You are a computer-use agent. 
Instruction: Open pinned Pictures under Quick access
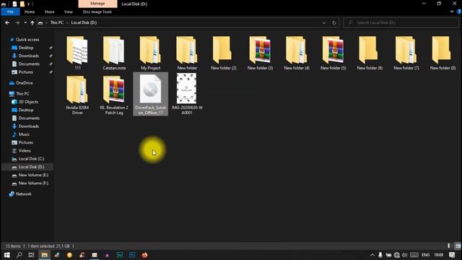coord(26,72)
